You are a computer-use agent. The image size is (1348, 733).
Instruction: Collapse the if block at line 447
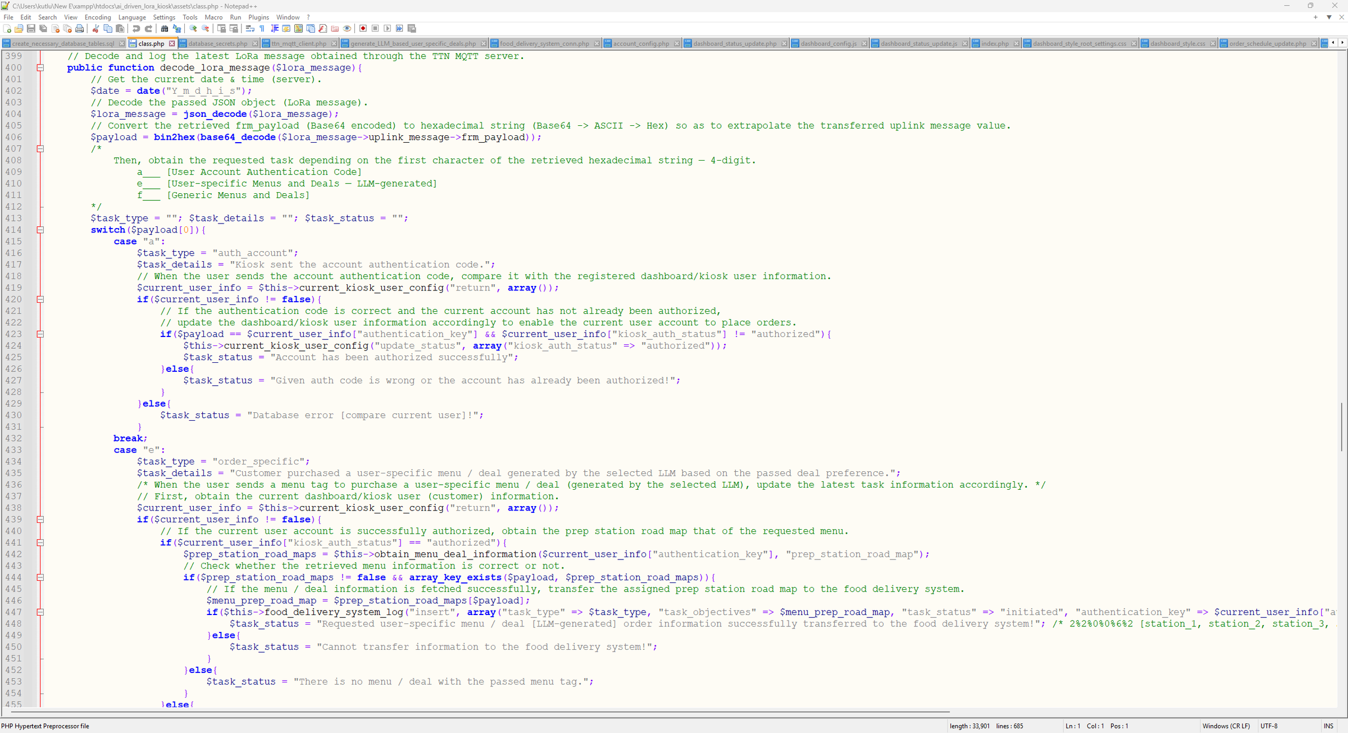pyautogui.click(x=40, y=612)
